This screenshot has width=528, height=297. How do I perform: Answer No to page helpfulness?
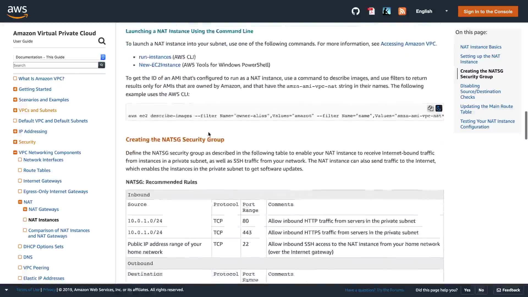coord(481,290)
